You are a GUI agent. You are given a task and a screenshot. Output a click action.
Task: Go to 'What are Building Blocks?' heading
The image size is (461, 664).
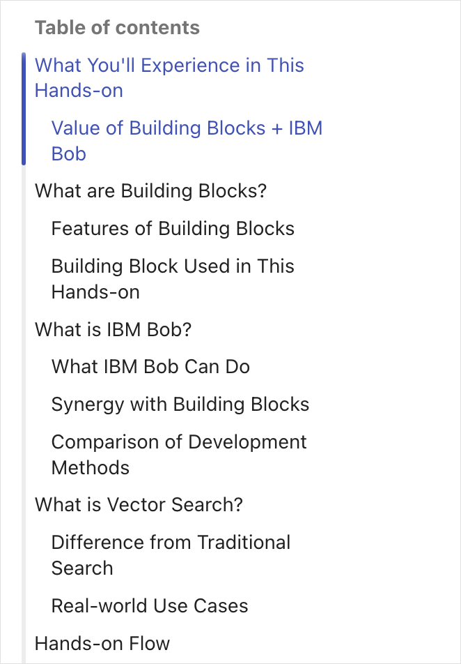[x=150, y=190]
